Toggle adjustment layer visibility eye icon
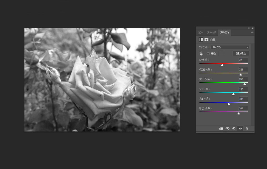Image resolution: width=267 pixels, height=169 pixels. tap(240, 129)
